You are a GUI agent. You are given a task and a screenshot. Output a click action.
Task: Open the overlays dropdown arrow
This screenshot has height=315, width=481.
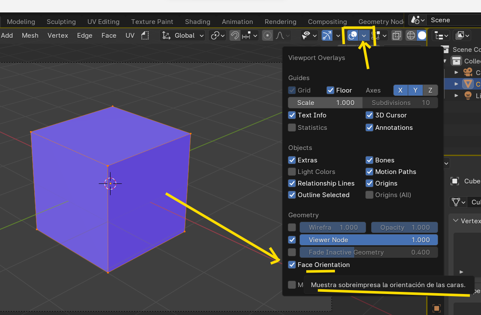pos(364,36)
